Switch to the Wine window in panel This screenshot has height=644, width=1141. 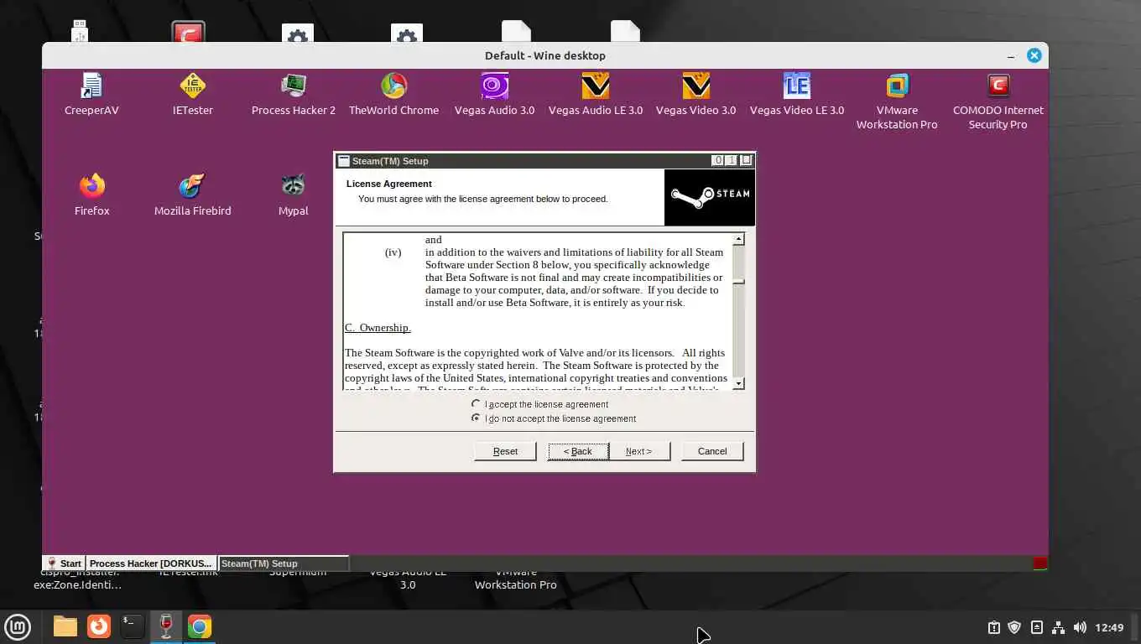166,626
